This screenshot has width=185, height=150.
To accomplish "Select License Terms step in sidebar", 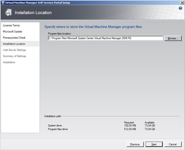I will [11, 25].
